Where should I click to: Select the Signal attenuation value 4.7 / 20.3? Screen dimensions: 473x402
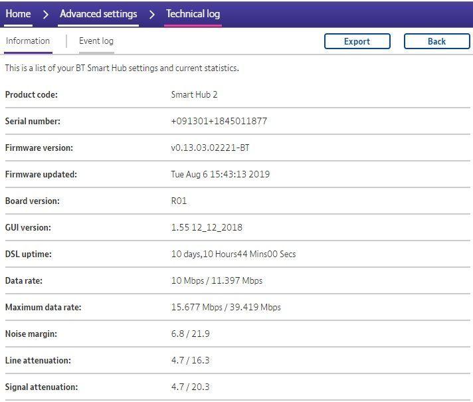(x=191, y=387)
